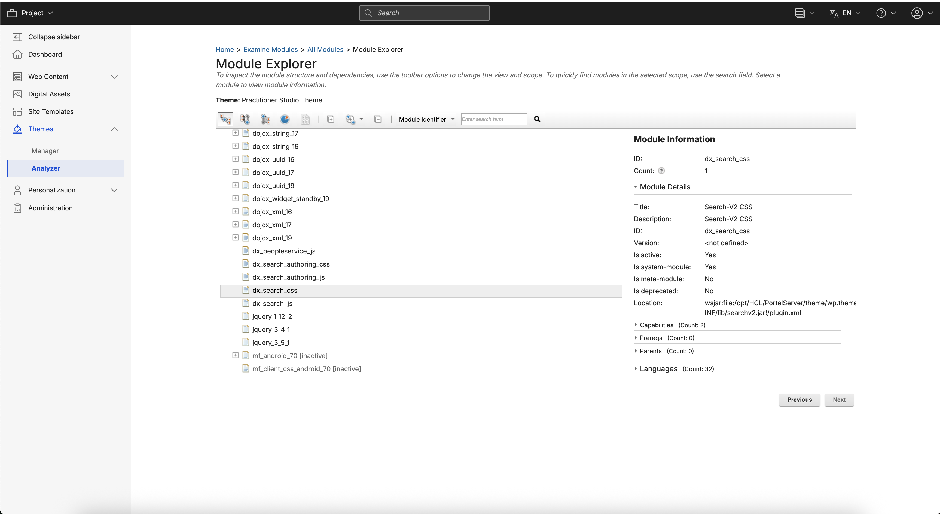The image size is (940, 514).
Task: Click the Count help question mark icon
Action: tap(661, 171)
